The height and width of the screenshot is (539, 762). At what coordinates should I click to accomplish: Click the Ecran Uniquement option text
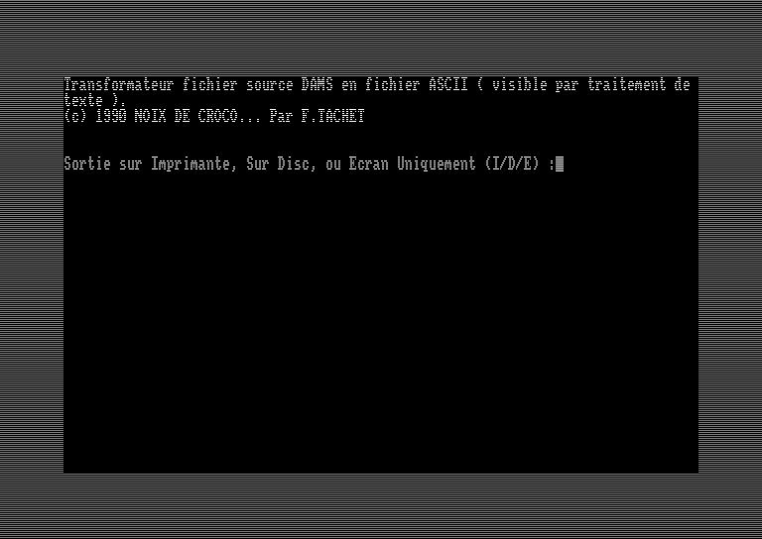point(412,164)
